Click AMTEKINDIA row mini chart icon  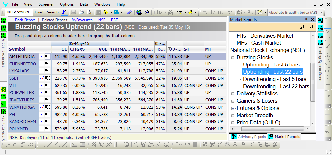click(42, 57)
